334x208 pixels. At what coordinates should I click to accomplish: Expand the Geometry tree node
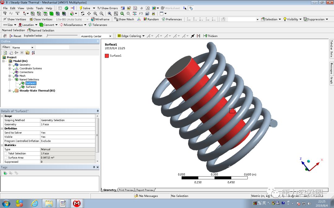point(10,65)
